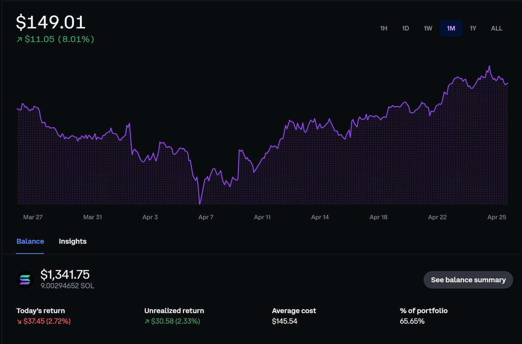Click the chart's highest peak near Apr 25
The width and height of the screenshot is (522, 344).
pos(489,67)
